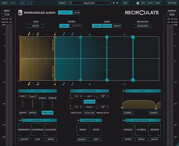Click the largest teal repeat handle at top
This screenshot has width=179, height=146.
pyautogui.click(x=133, y=37)
